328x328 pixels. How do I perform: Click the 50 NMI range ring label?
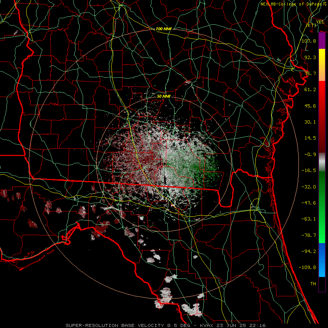[x=164, y=96]
